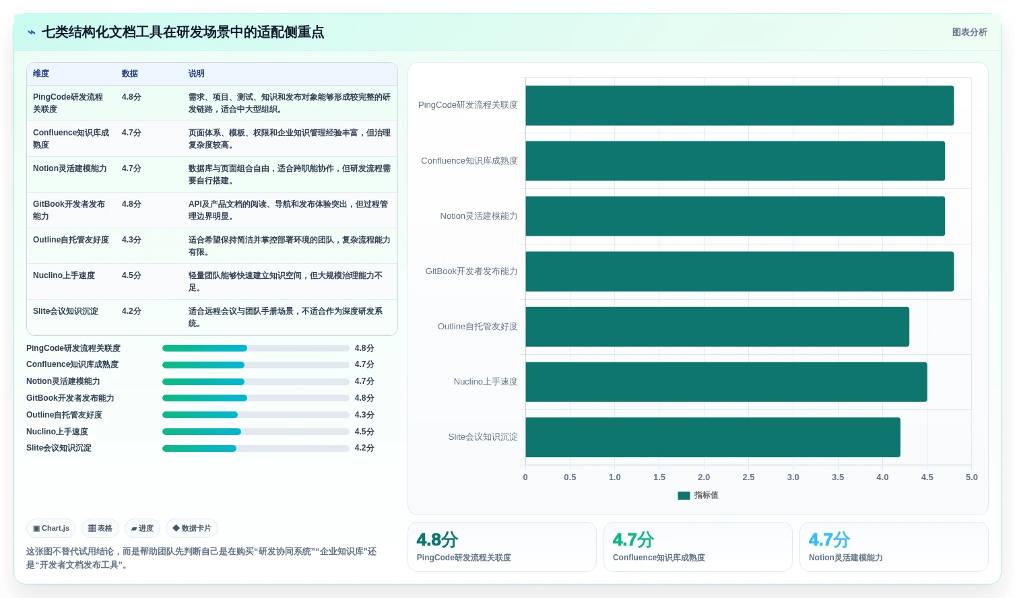This screenshot has width=1015, height=598.
Task: Open the 4.7分 Confluence data card
Action: (x=698, y=547)
